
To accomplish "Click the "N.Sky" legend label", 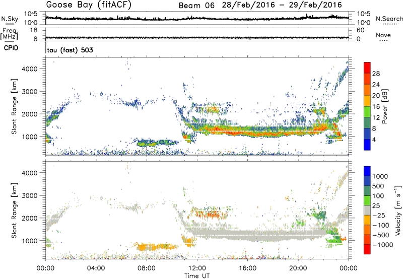I will tap(10, 19).
